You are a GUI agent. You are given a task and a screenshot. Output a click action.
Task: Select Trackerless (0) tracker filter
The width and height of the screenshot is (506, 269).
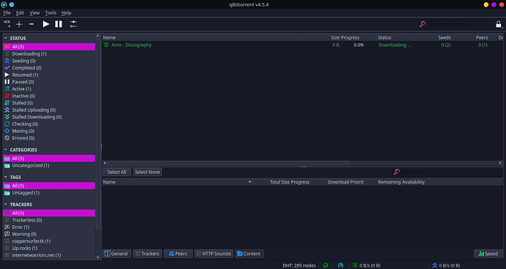[x=49, y=220]
